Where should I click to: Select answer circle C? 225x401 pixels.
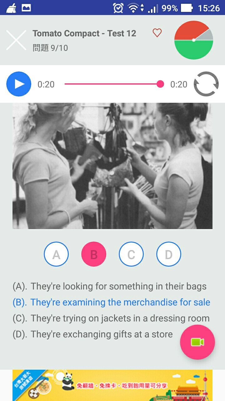(131, 254)
